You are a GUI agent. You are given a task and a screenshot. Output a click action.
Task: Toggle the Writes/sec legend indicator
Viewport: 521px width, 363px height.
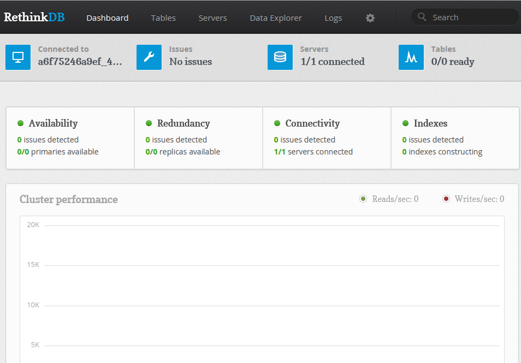(x=446, y=199)
